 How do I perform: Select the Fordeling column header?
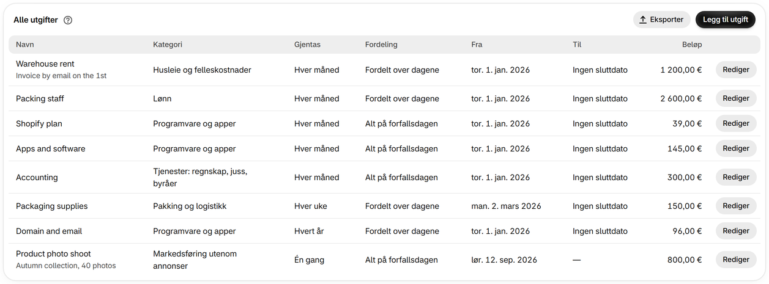coord(381,45)
